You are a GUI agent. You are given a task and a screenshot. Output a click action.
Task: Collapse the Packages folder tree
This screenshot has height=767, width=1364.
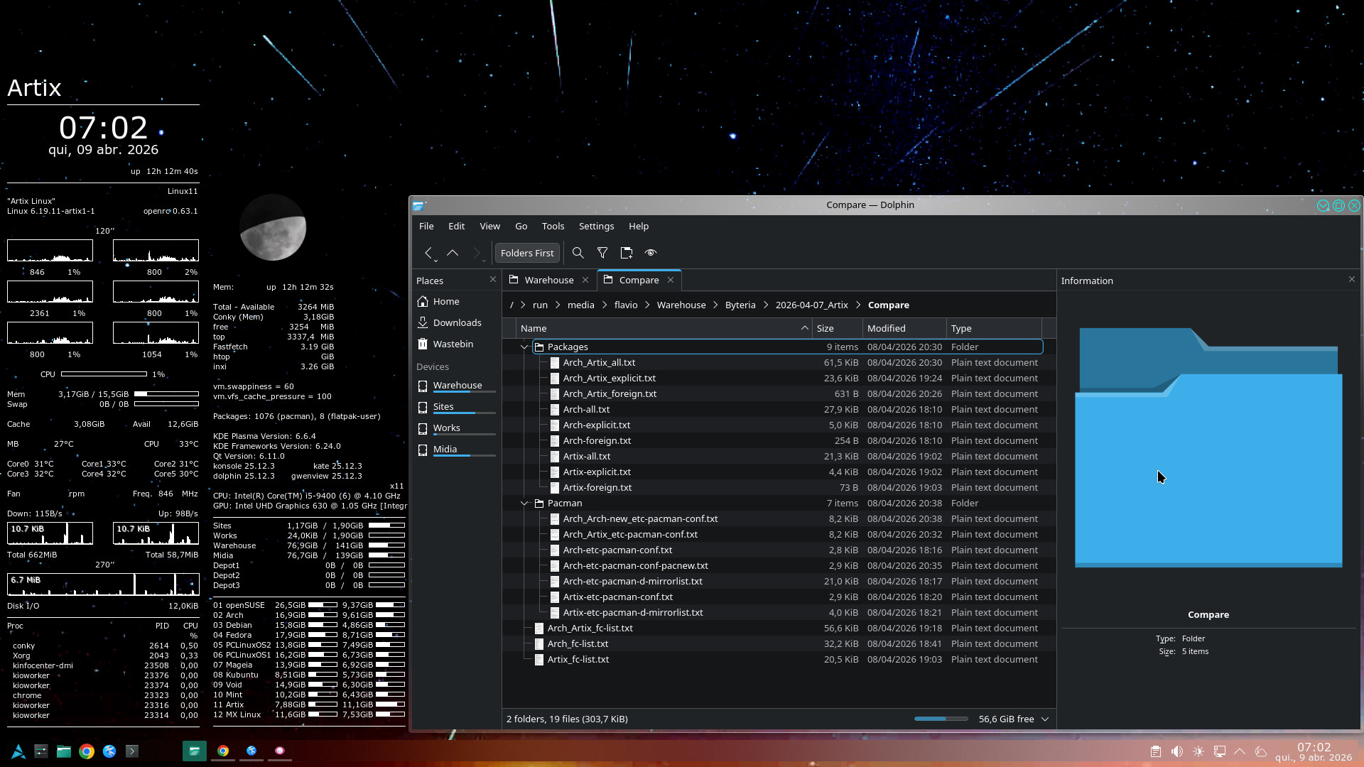[524, 347]
